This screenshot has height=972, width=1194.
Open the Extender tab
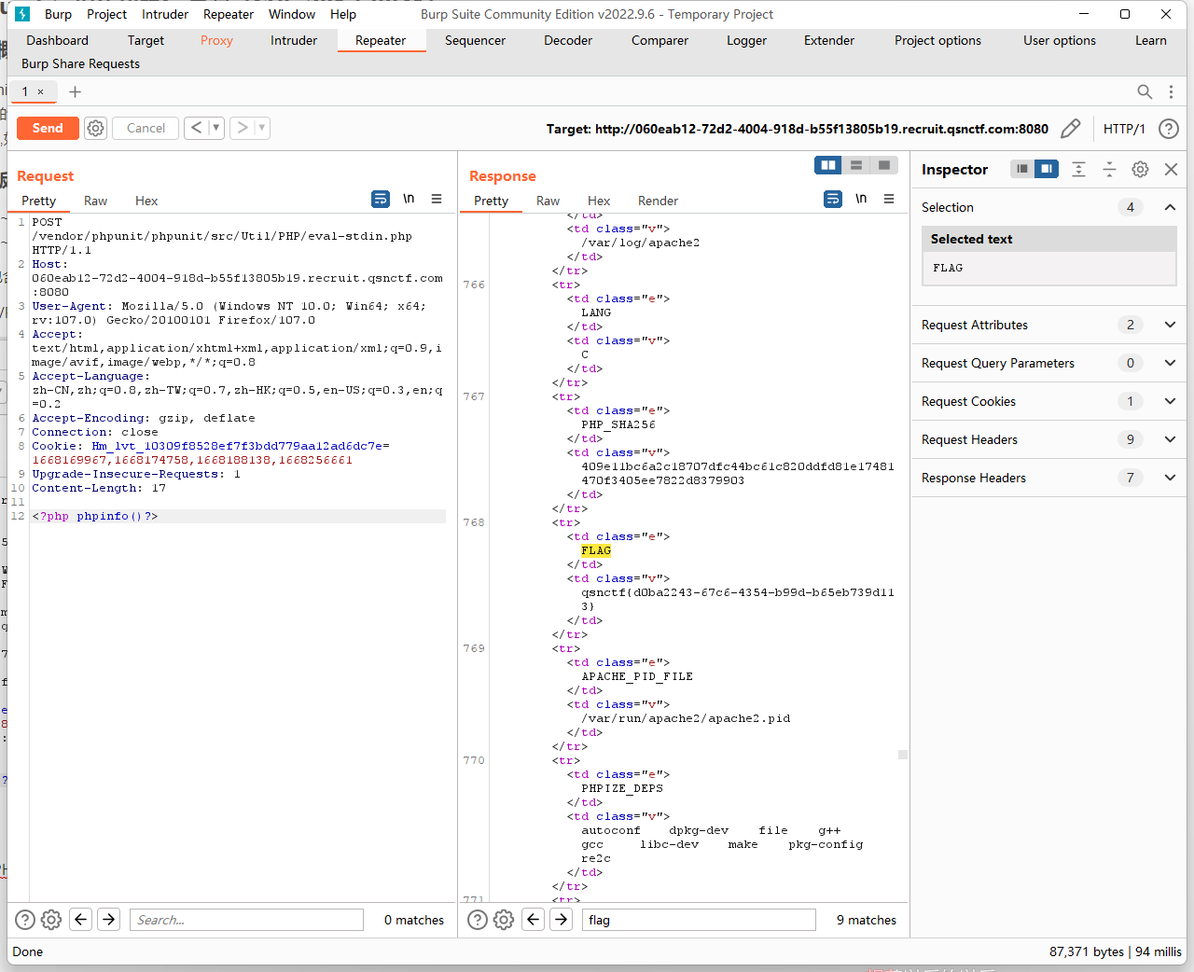click(829, 40)
